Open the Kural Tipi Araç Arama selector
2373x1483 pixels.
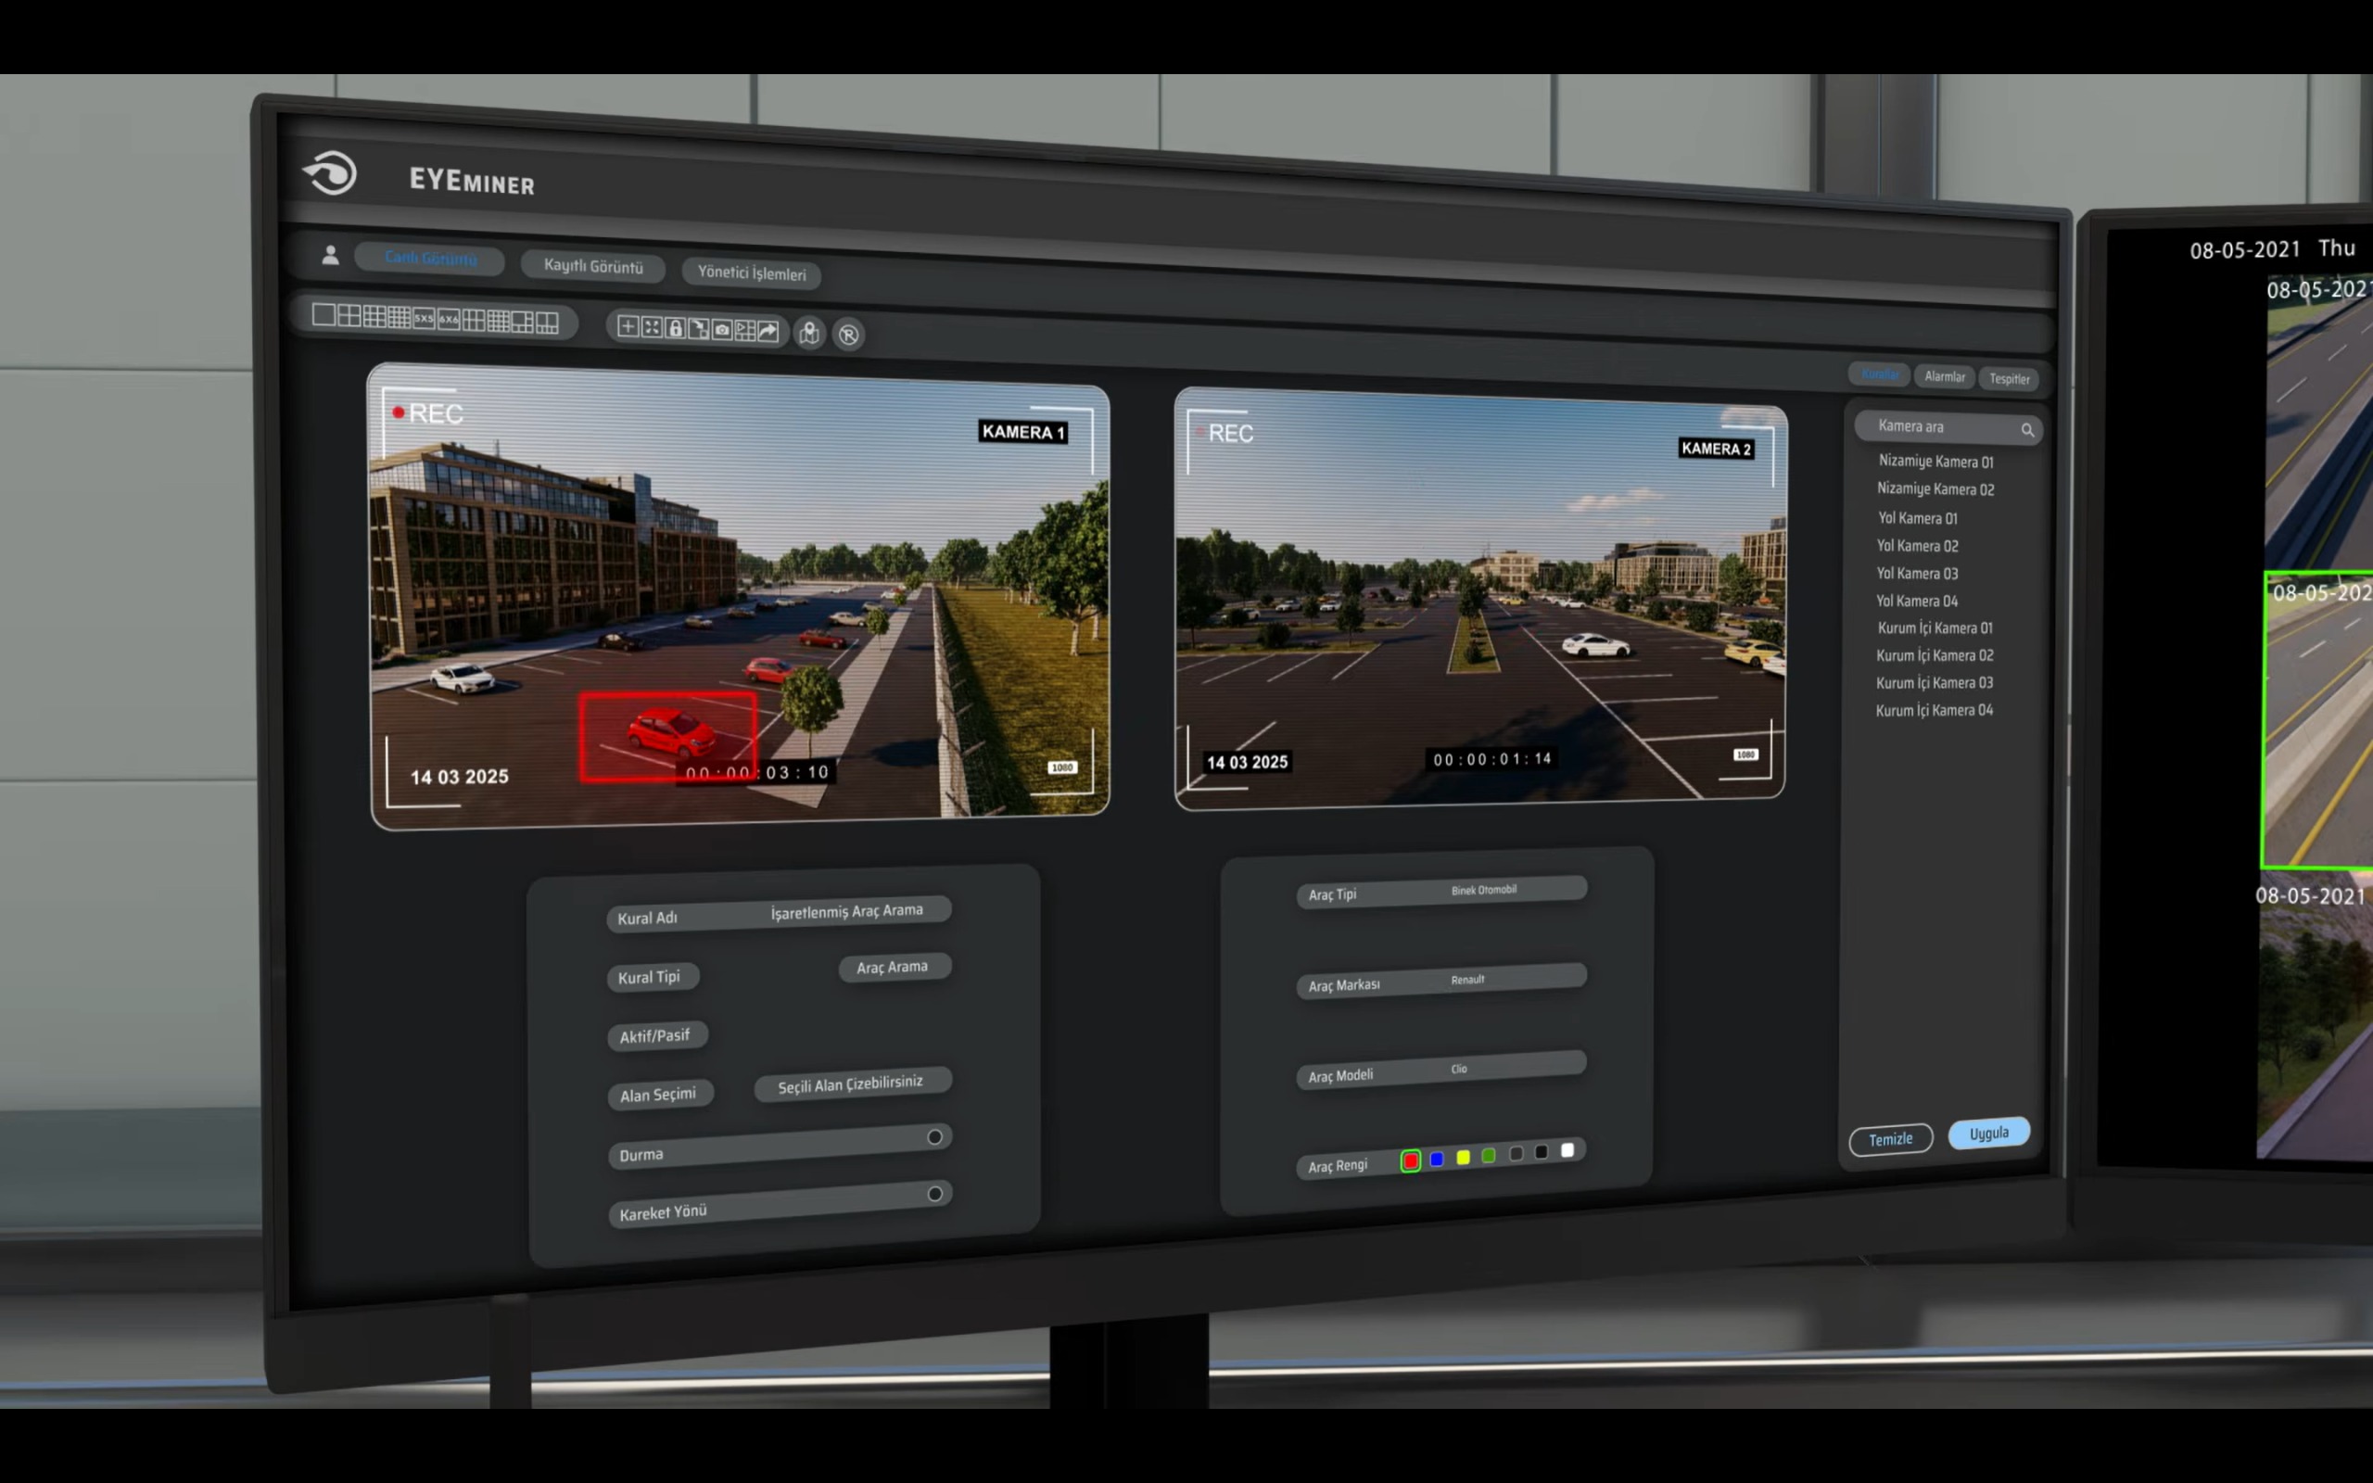point(895,967)
